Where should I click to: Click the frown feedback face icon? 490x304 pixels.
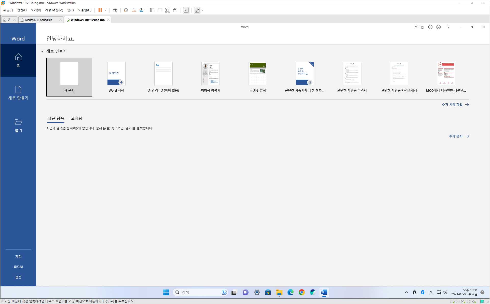[x=438, y=27]
